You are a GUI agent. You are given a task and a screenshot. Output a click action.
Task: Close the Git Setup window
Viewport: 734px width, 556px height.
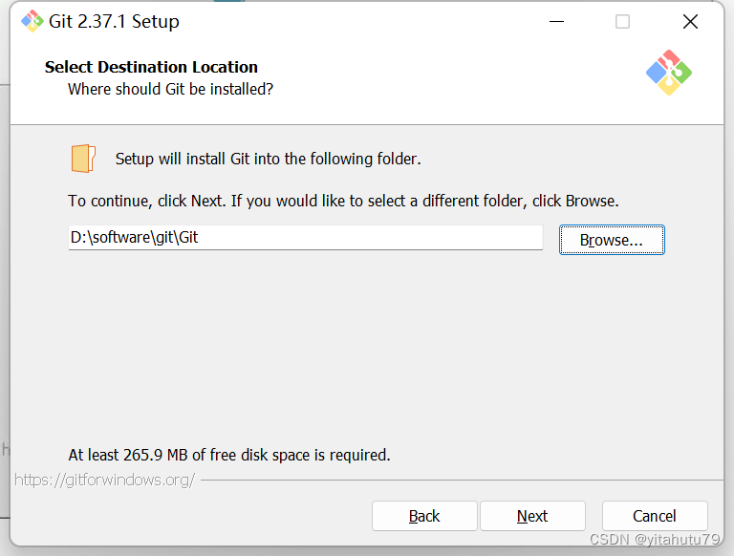pos(690,21)
